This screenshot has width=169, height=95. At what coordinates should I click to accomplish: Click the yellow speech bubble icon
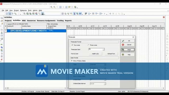[69, 7]
